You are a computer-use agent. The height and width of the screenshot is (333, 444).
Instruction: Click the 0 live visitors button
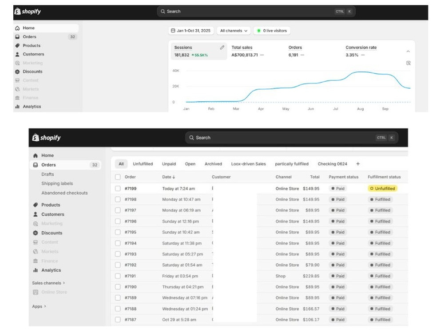(272, 31)
